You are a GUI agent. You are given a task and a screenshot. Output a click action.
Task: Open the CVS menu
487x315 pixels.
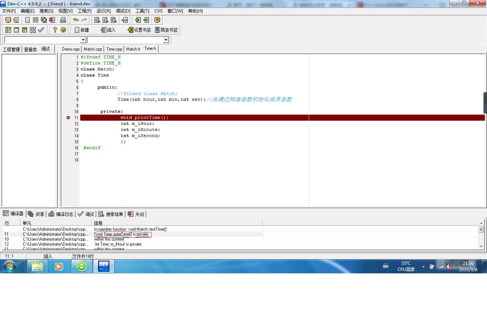(x=158, y=11)
